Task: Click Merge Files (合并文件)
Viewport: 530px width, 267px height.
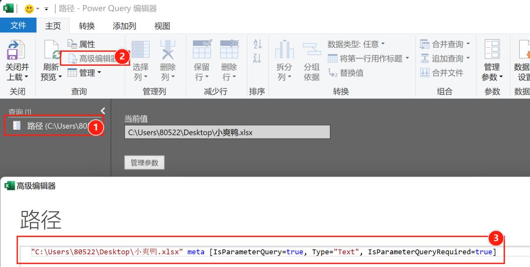Action: pyautogui.click(x=442, y=73)
